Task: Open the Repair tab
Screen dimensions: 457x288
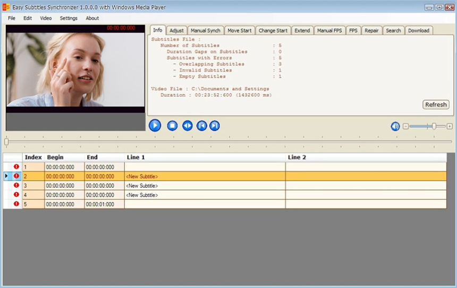Action: 371,31
